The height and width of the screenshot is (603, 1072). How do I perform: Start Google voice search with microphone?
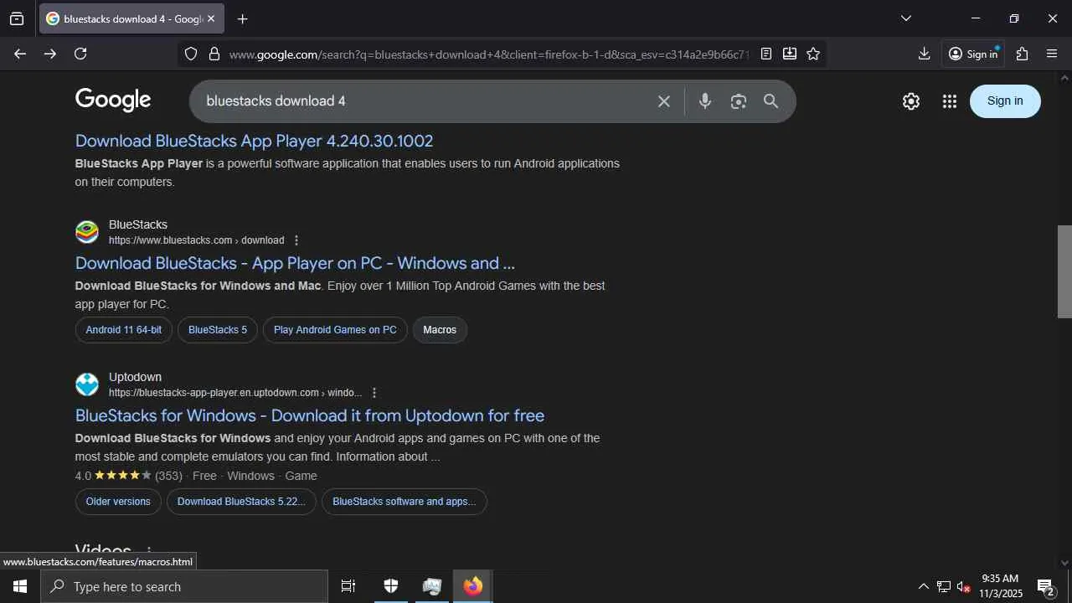(705, 101)
